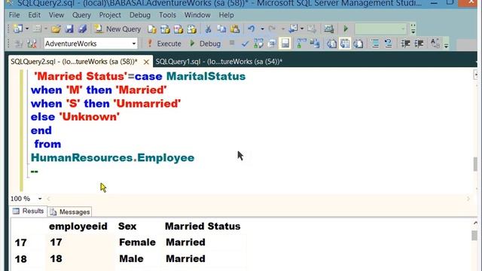Click the Sex column header
Screen dimensions: 482x271
click(127, 227)
